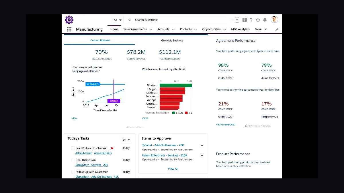Image resolution: width=344 pixels, height=193 pixels.
Task: Click the Powered by Analytics icon near View Dashboard
Action: pyautogui.click(x=246, y=126)
